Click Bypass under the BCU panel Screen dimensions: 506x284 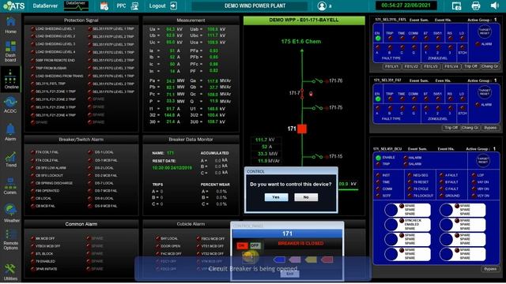point(490,269)
